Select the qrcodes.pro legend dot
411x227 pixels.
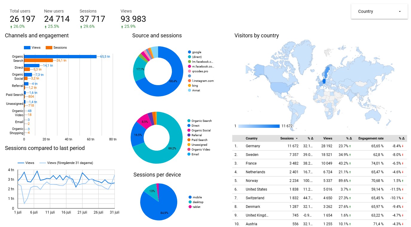(x=190, y=71)
